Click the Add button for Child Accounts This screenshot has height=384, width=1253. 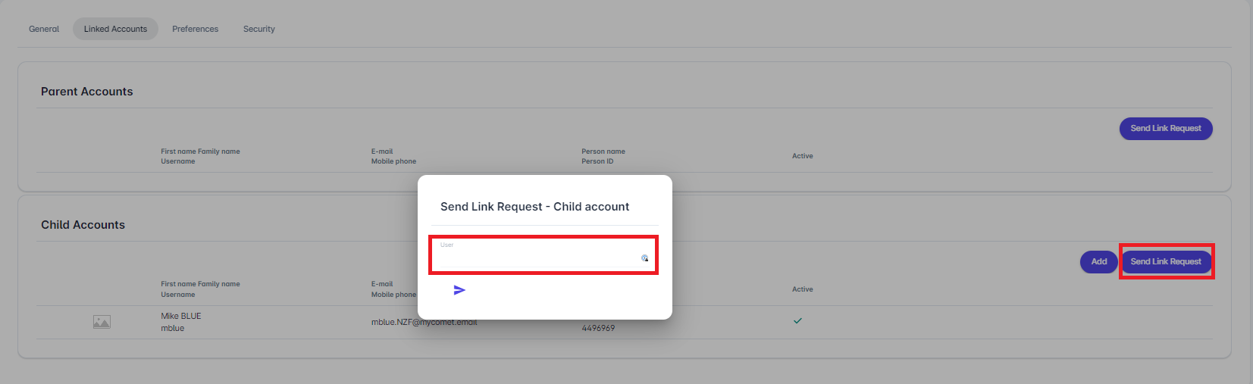point(1098,261)
